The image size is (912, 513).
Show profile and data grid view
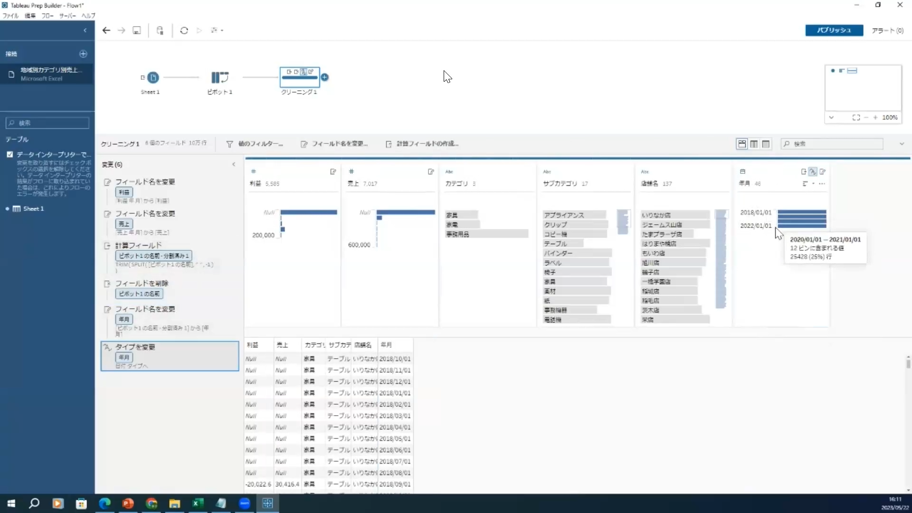coord(742,144)
